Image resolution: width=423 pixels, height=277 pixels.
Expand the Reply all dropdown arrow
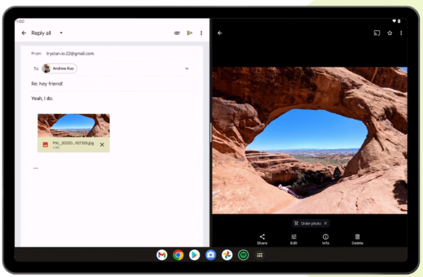point(61,33)
